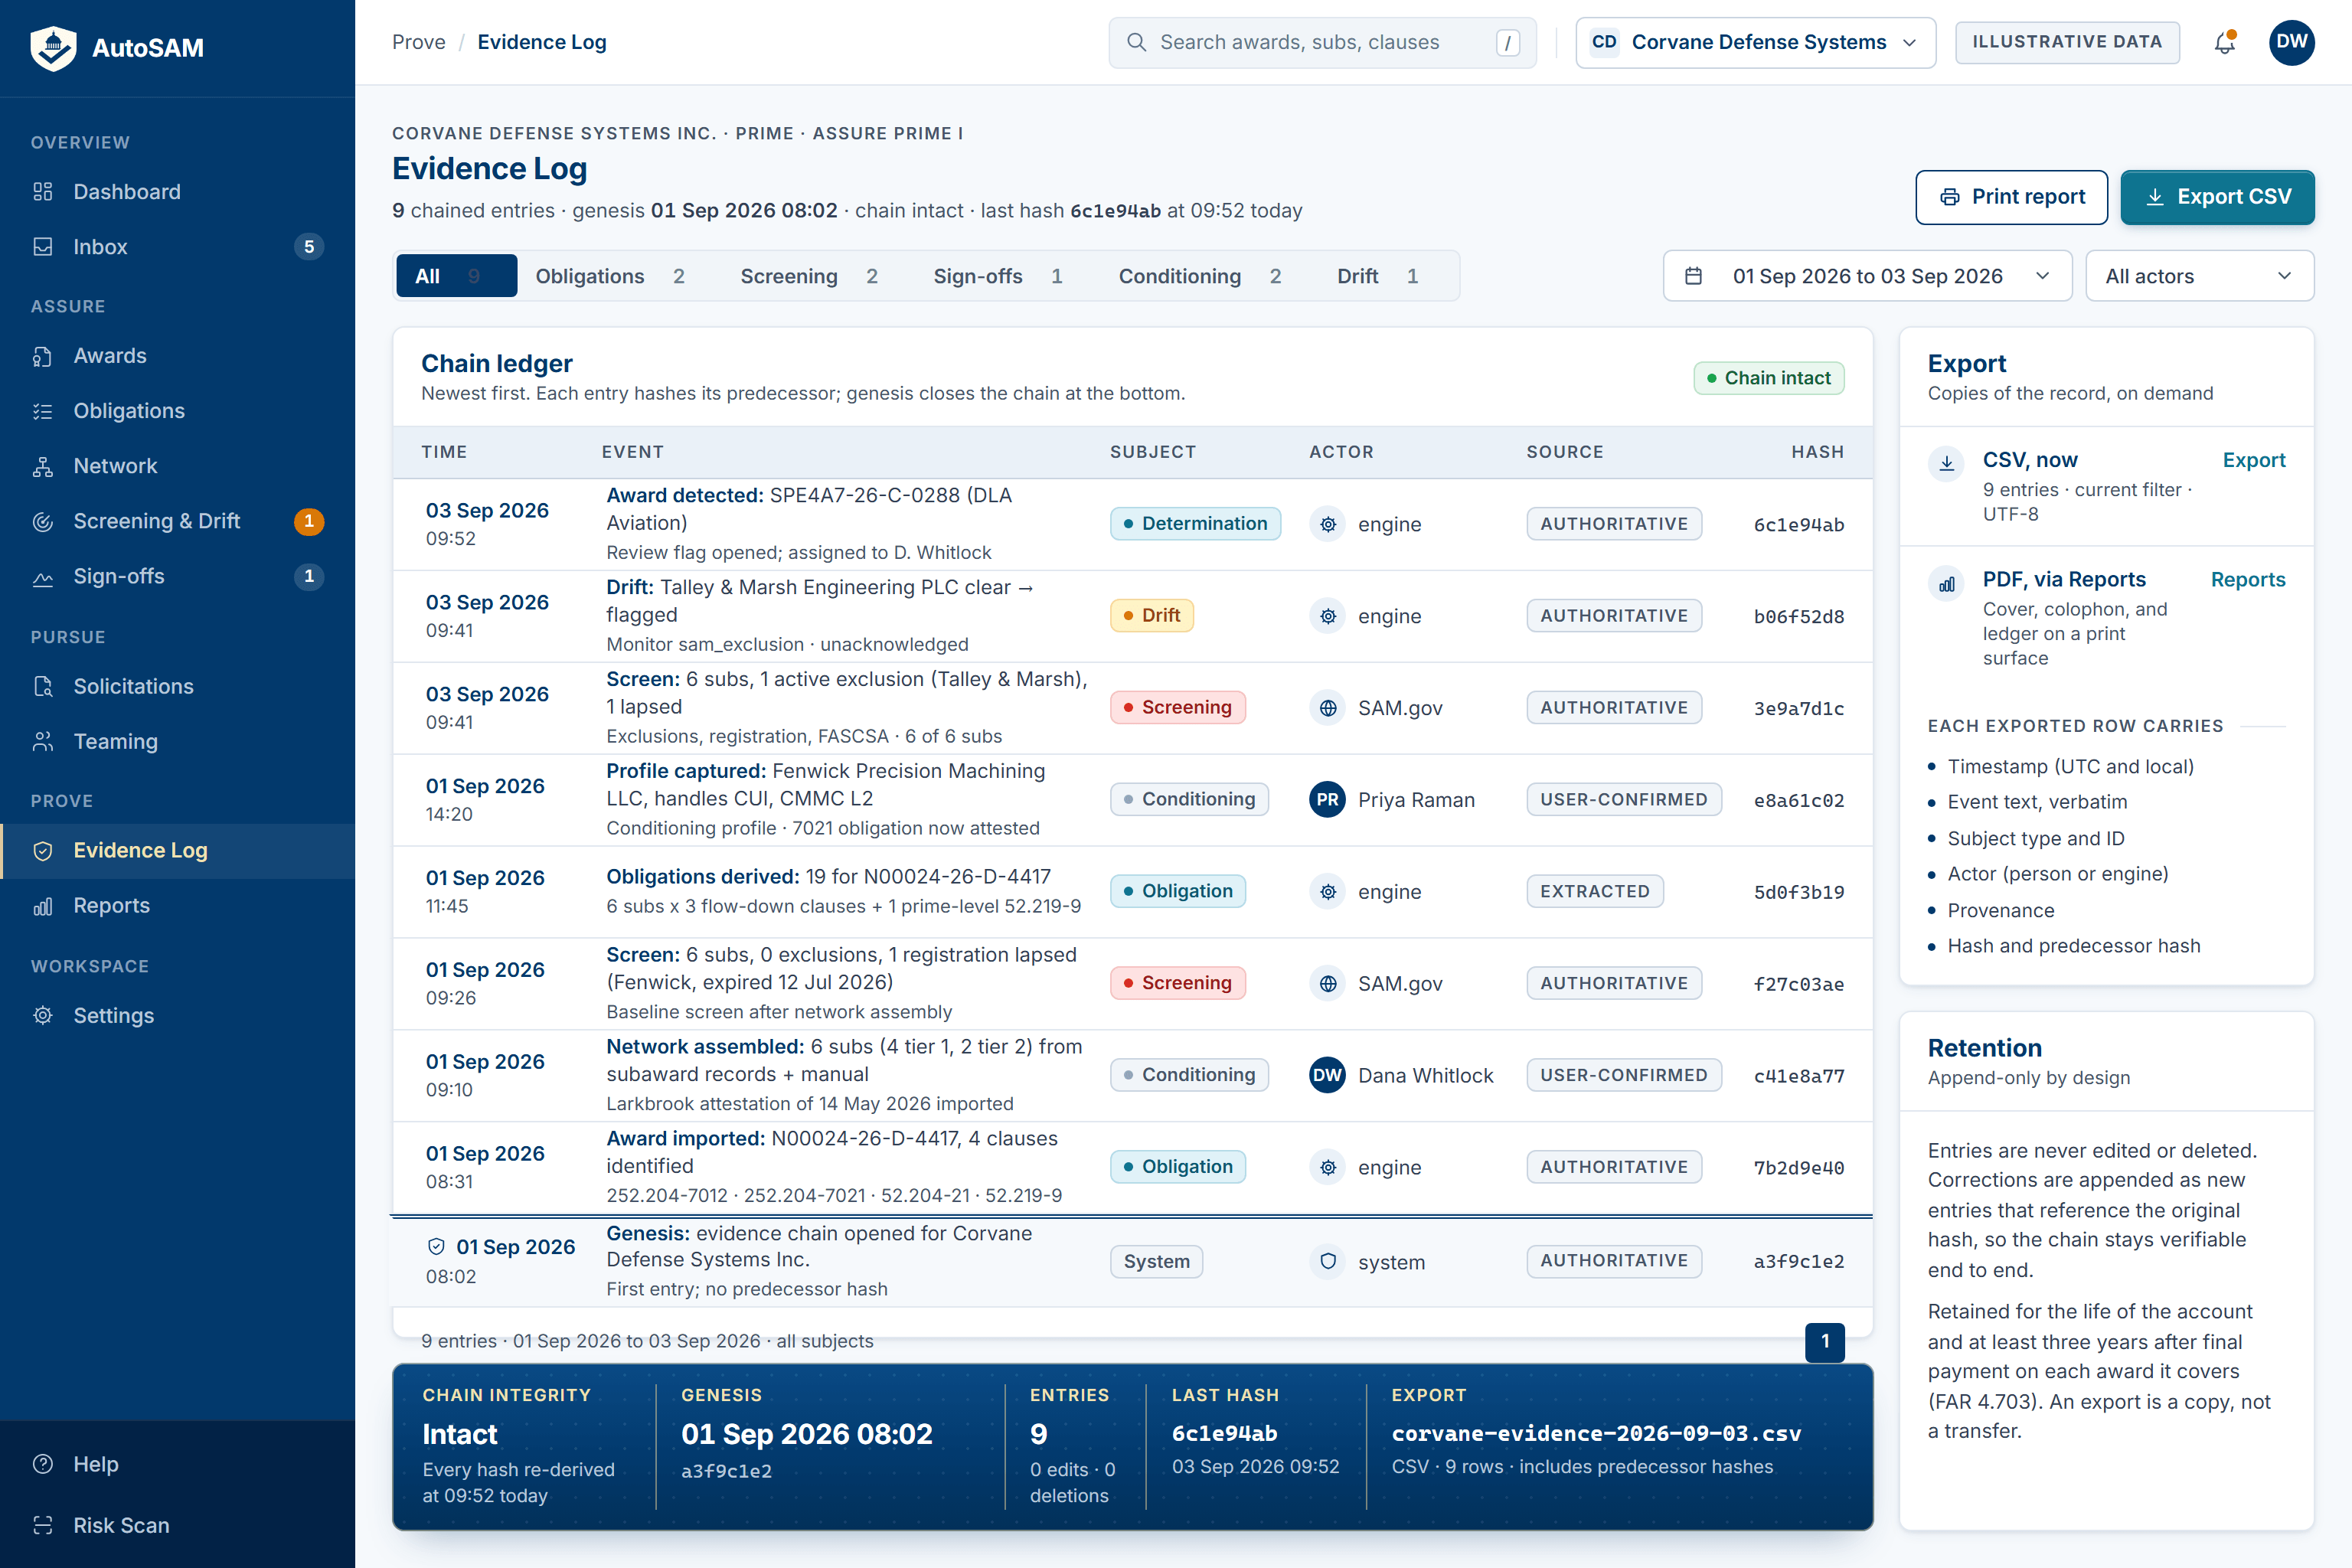Switch to the Screening filter tab

point(809,276)
